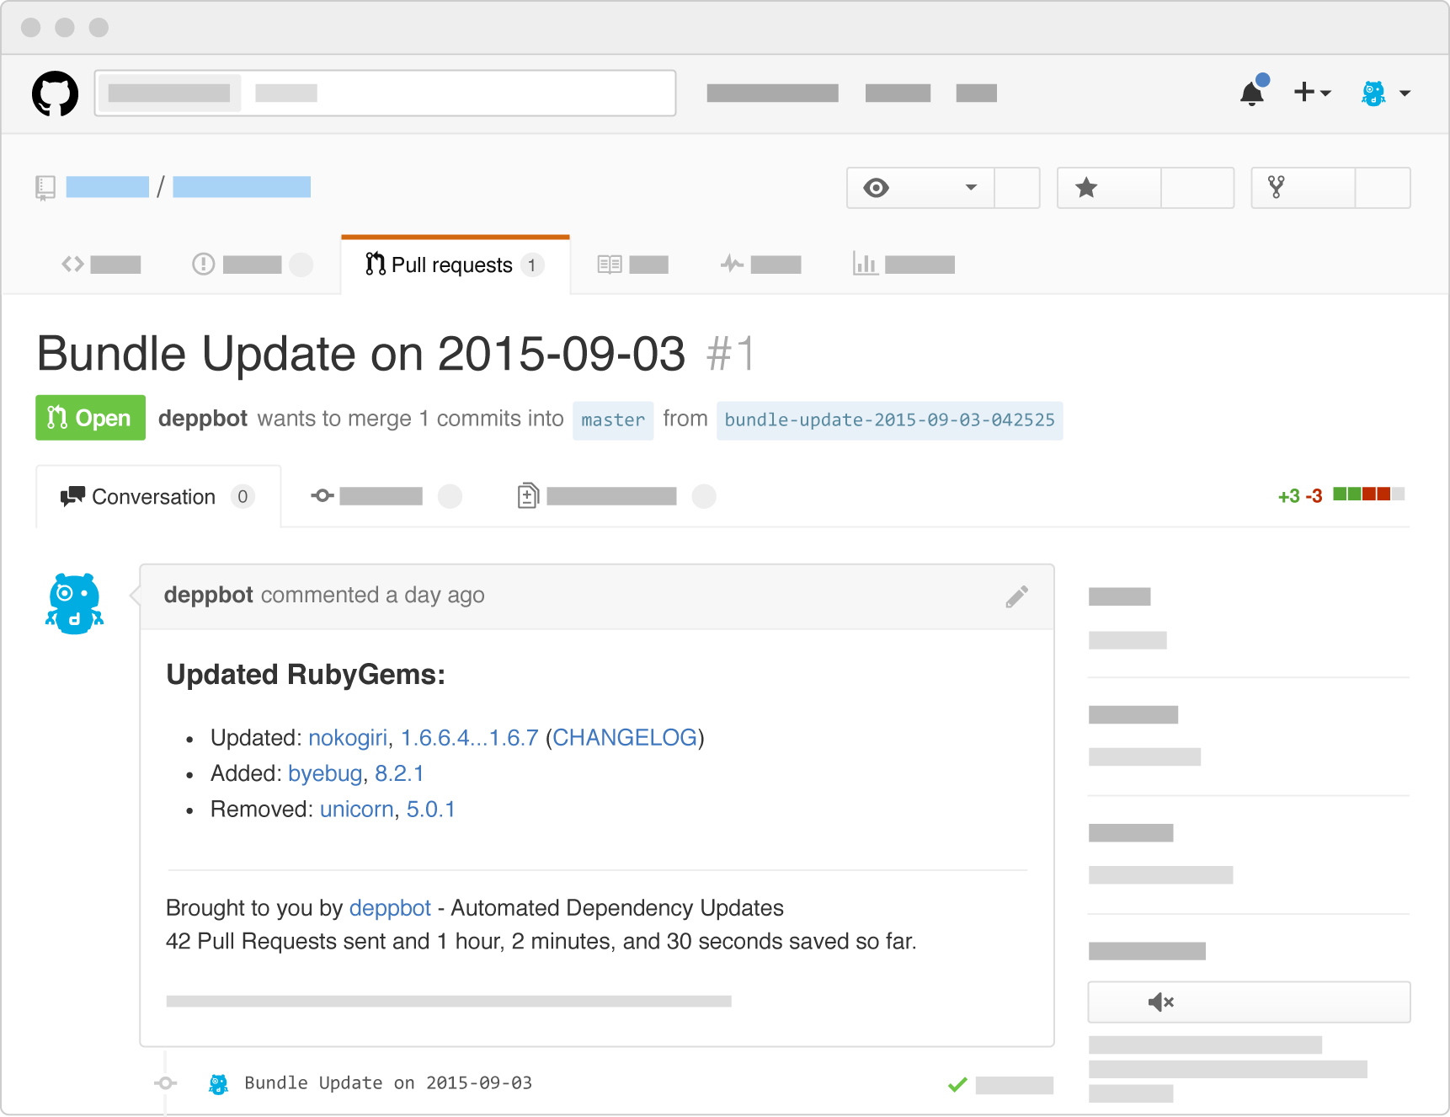Select the Conversation tab
The height and width of the screenshot is (1117, 1450).
[158, 497]
